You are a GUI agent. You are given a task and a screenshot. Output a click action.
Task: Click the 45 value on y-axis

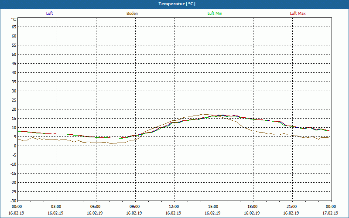(x=14, y=64)
